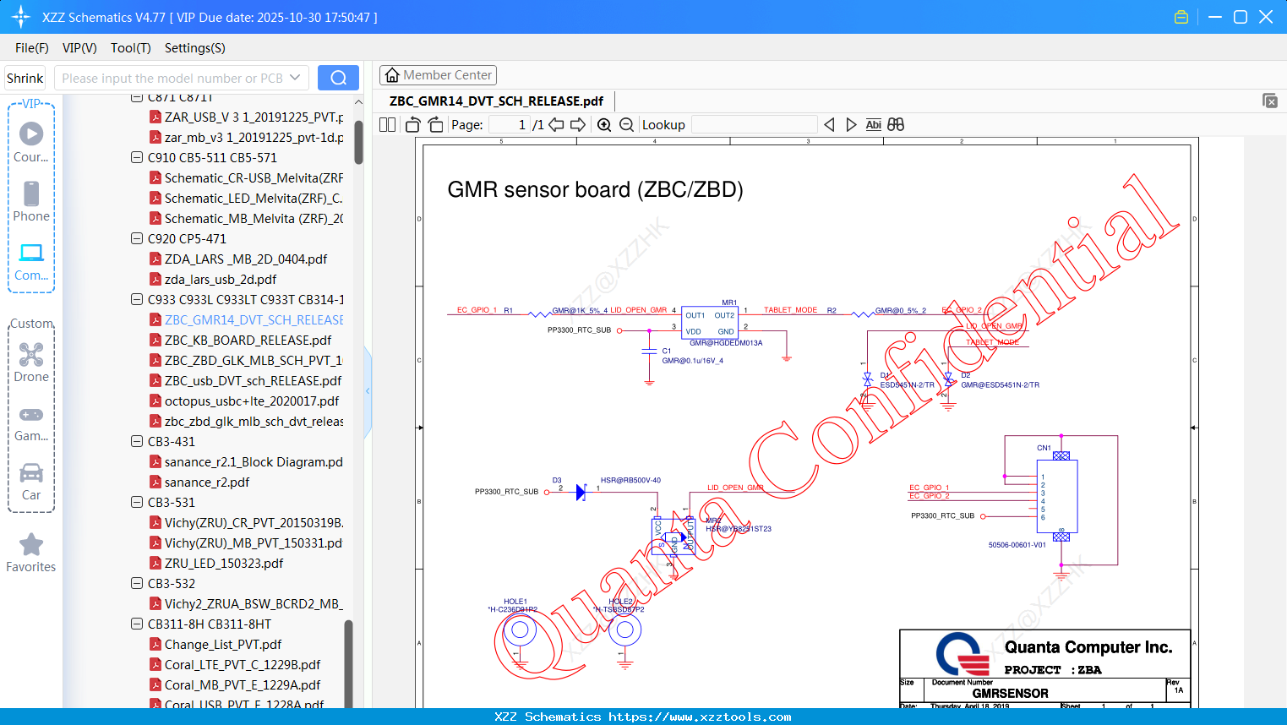The image size is (1287, 725).
Task: Go to next page arrow
Action: [578, 124]
